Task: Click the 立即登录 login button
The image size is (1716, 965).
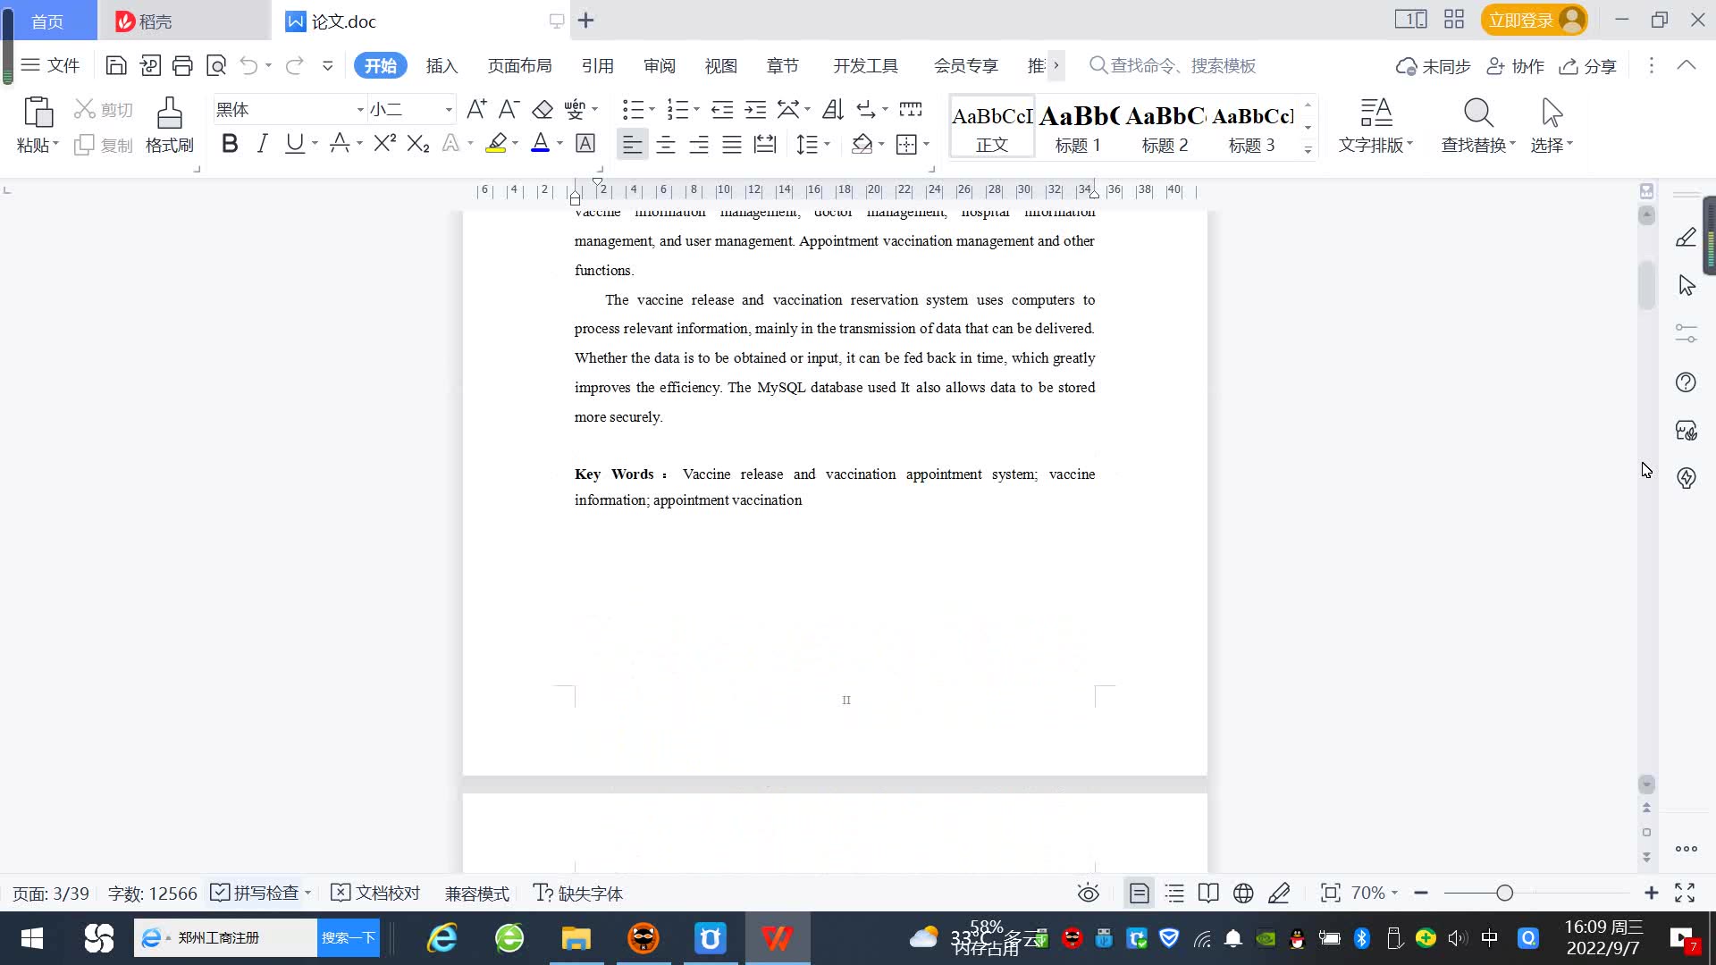Action: coord(1521,20)
